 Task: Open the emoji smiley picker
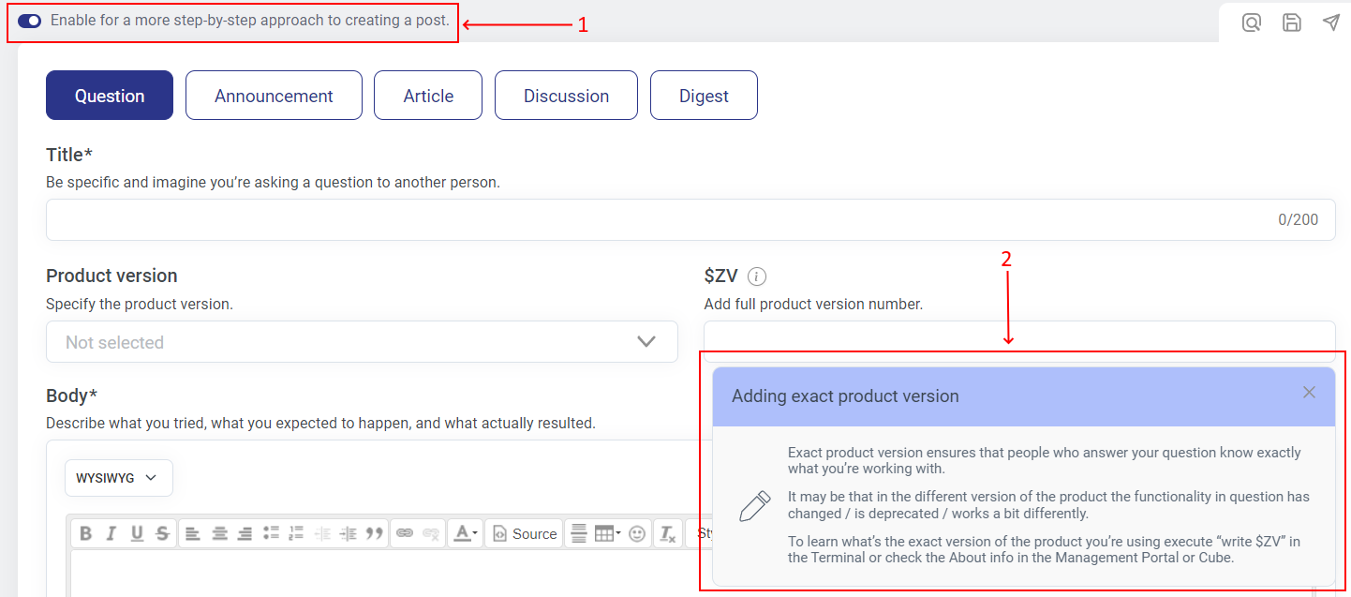click(637, 533)
